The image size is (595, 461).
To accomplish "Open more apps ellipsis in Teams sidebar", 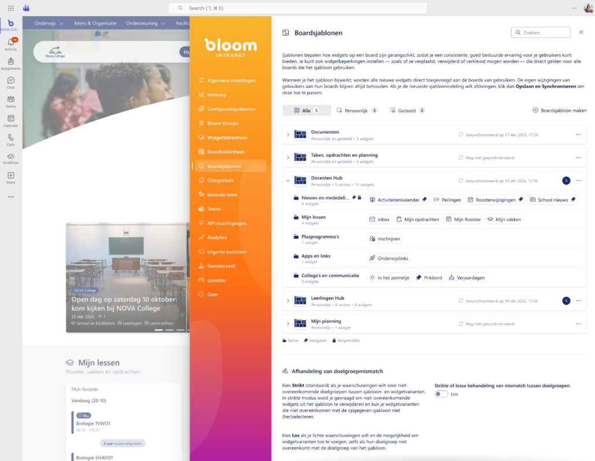I will (10, 197).
